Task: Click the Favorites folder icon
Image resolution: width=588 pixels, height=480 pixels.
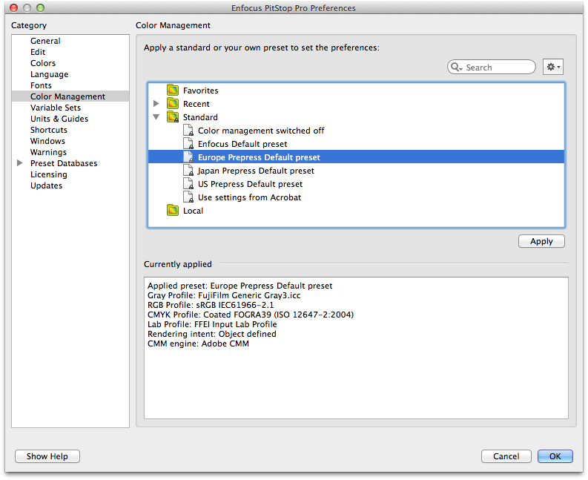Action: [x=173, y=90]
